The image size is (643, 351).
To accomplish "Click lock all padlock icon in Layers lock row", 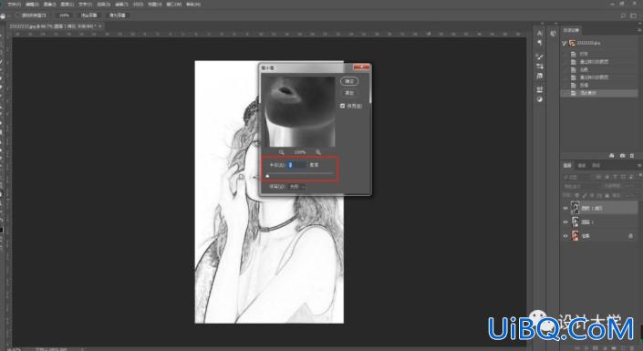I will pos(607,196).
